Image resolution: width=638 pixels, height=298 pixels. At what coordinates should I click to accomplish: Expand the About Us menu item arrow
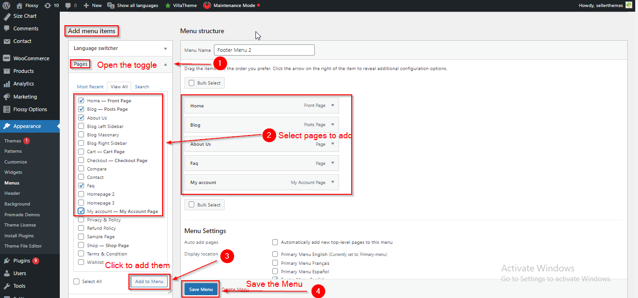333,144
